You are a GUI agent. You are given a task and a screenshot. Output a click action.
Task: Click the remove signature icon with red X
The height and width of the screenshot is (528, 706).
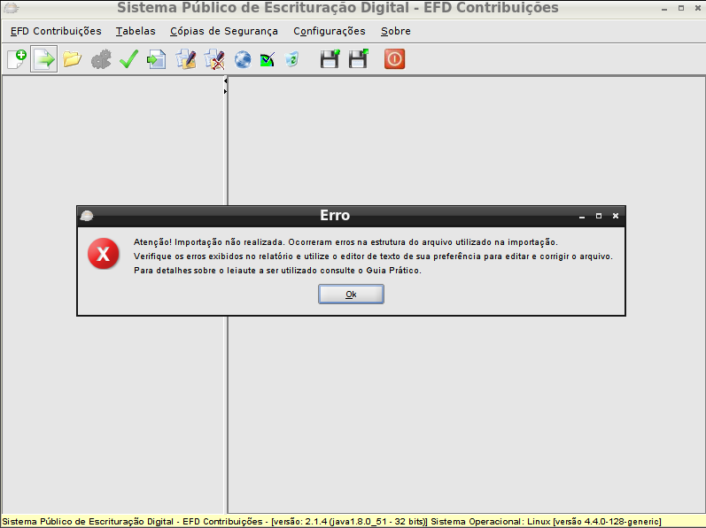(x=214, y=59)
